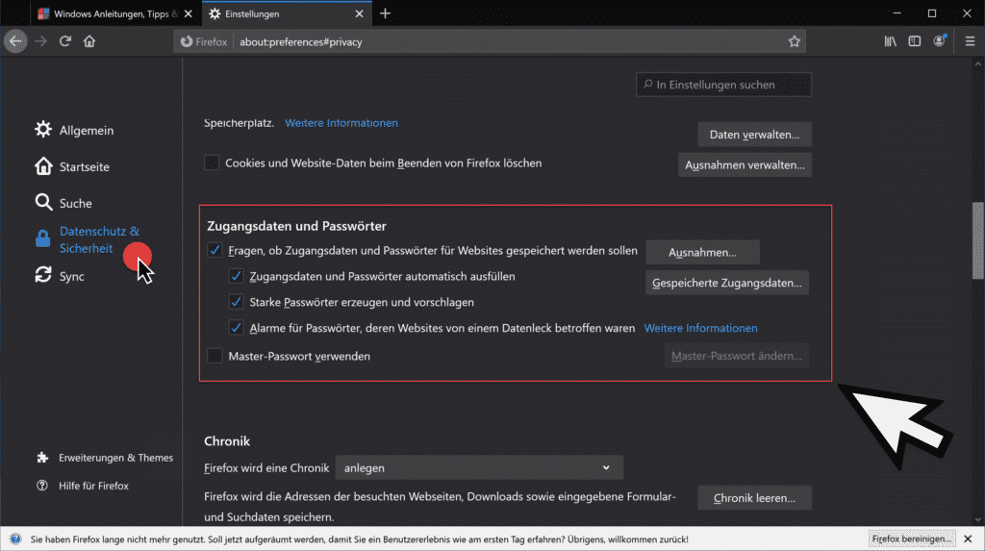
Task: Click the gear icon next to Allgemein
Action: tap(43, 130)
